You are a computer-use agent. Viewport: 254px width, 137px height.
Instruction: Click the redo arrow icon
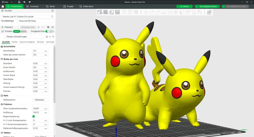(29, 2)
